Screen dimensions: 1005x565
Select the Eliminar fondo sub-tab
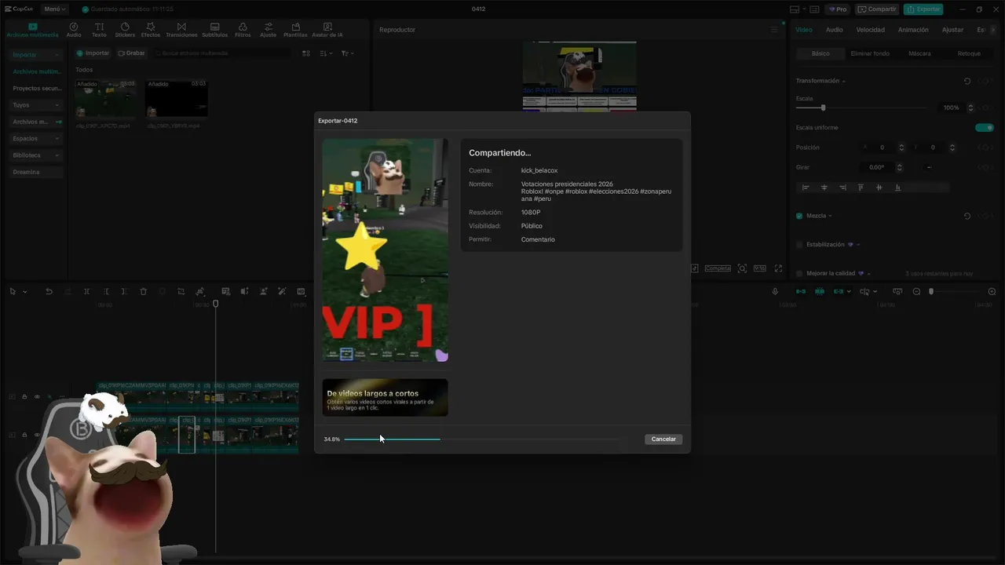(870, 53)
